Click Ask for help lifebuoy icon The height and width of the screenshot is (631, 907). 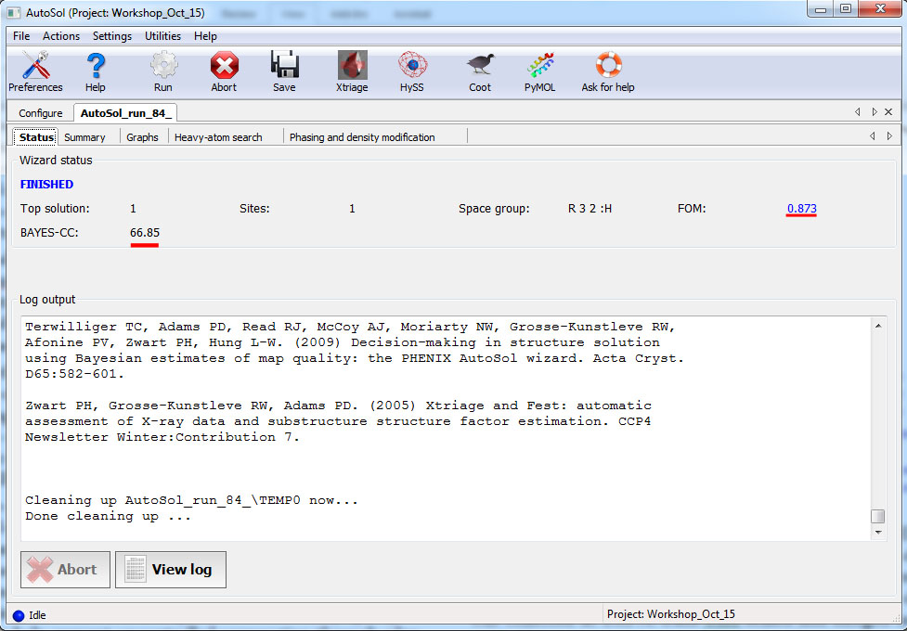point(608,71)
